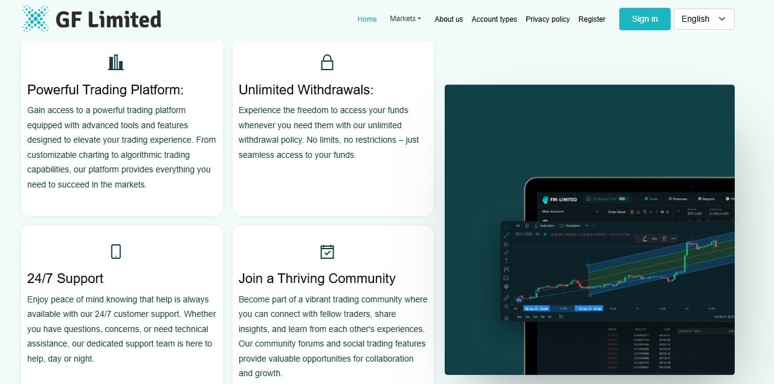Screen dimensions: 774x384
Task: Click the Sign in button
Action: pos(644,19)
